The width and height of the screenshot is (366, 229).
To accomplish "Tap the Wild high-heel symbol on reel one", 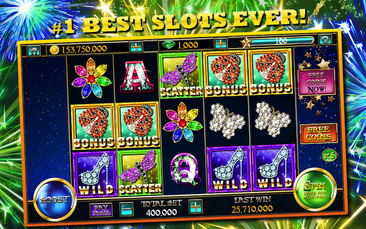I will click(95, 174).
